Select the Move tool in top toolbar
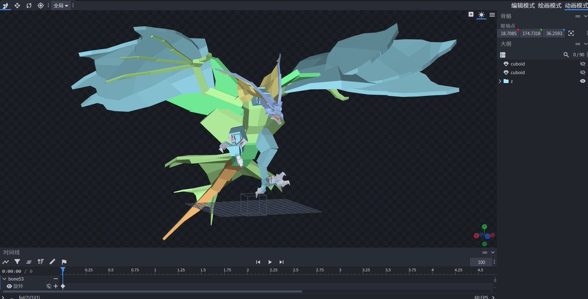588x299 pixels. [17, 5]
